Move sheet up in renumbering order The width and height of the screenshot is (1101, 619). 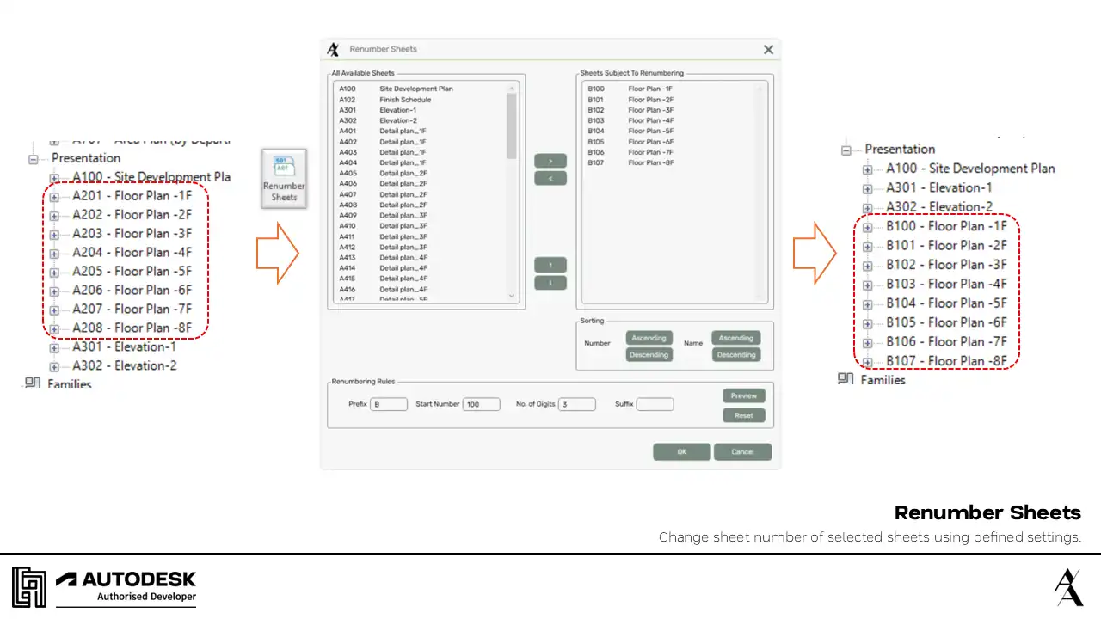(x=550, y=265)
